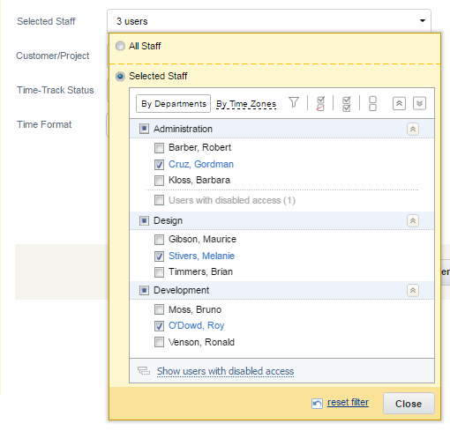Collapse the Administration department group
Image resolution: width=450 pixels, height=431 pixels.
tap(413, 129)
